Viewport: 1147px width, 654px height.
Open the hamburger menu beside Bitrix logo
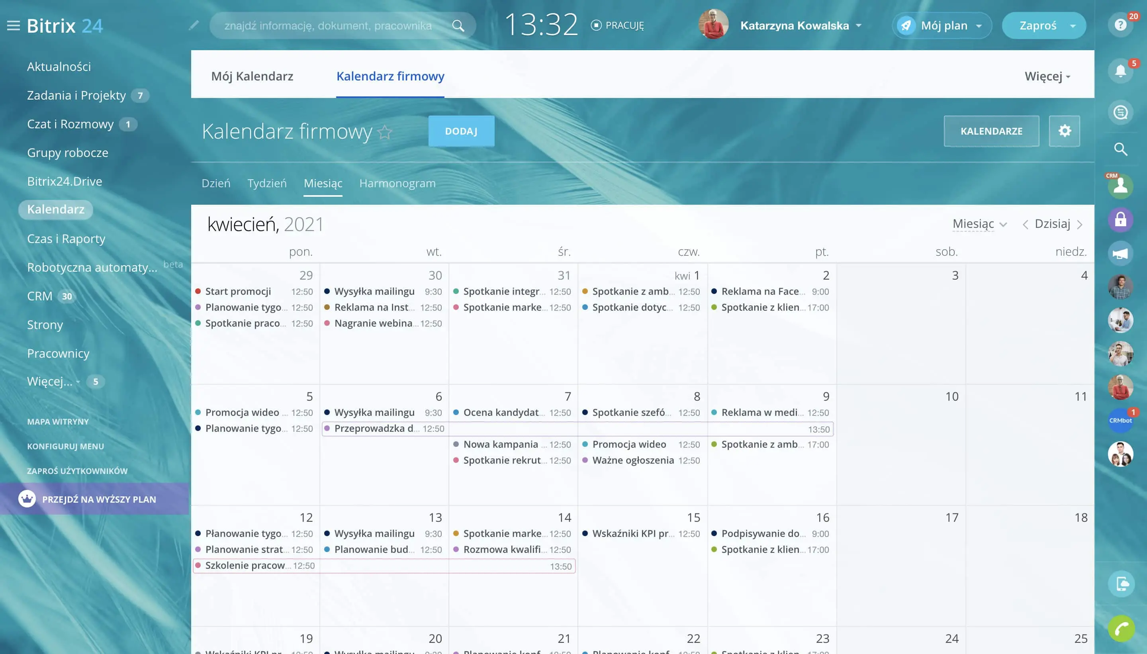pyautogui.click(x=14, y=25)
